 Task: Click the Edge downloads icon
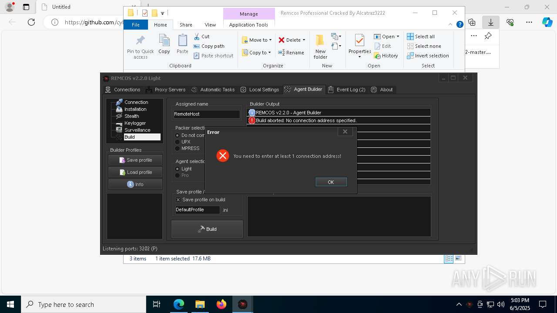[x=490, y=22]
